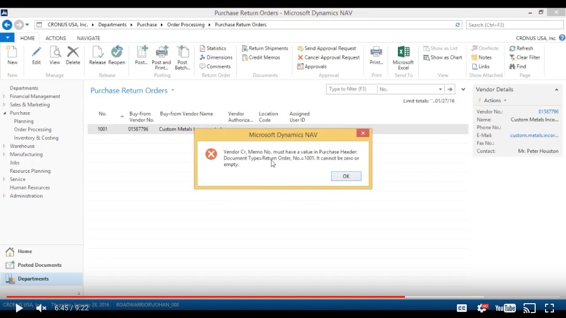Click the custom.metals e-mail link
Screen dimensions: 566x318
coord(534,135)
